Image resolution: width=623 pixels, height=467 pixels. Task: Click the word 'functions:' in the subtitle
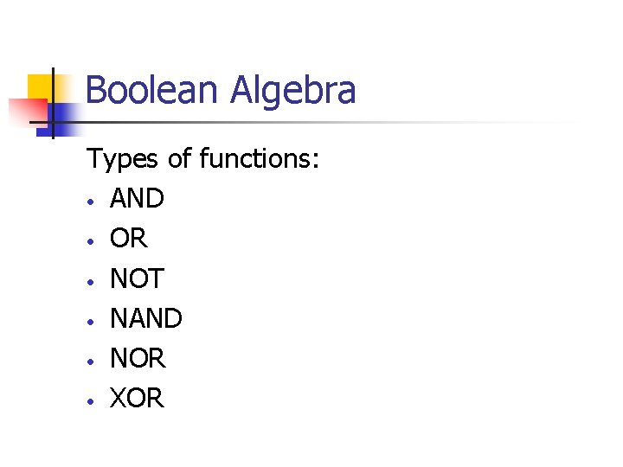coord(259,157)
